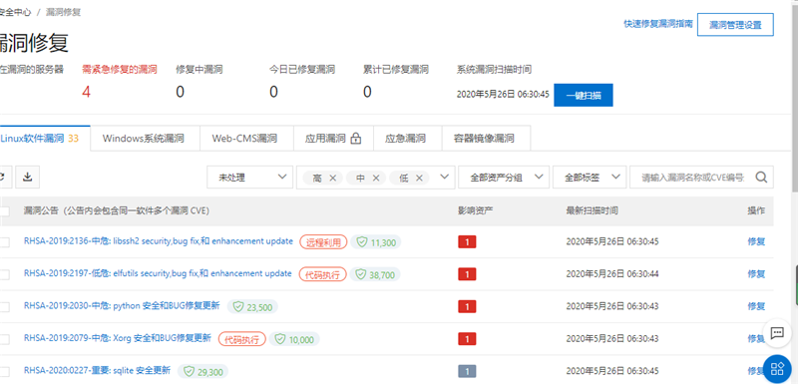
Task: Open the 全部标签 dropdown
Action: [590, 177]
